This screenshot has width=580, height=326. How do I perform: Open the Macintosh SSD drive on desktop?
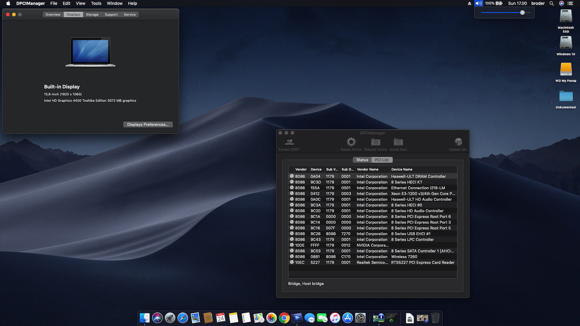[566, 16]
